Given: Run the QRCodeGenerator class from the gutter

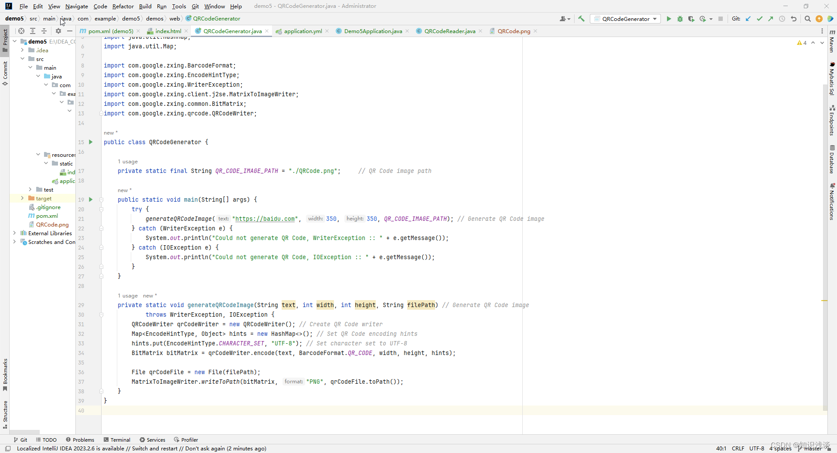Looking at the screenshot, I should point(91,142).
